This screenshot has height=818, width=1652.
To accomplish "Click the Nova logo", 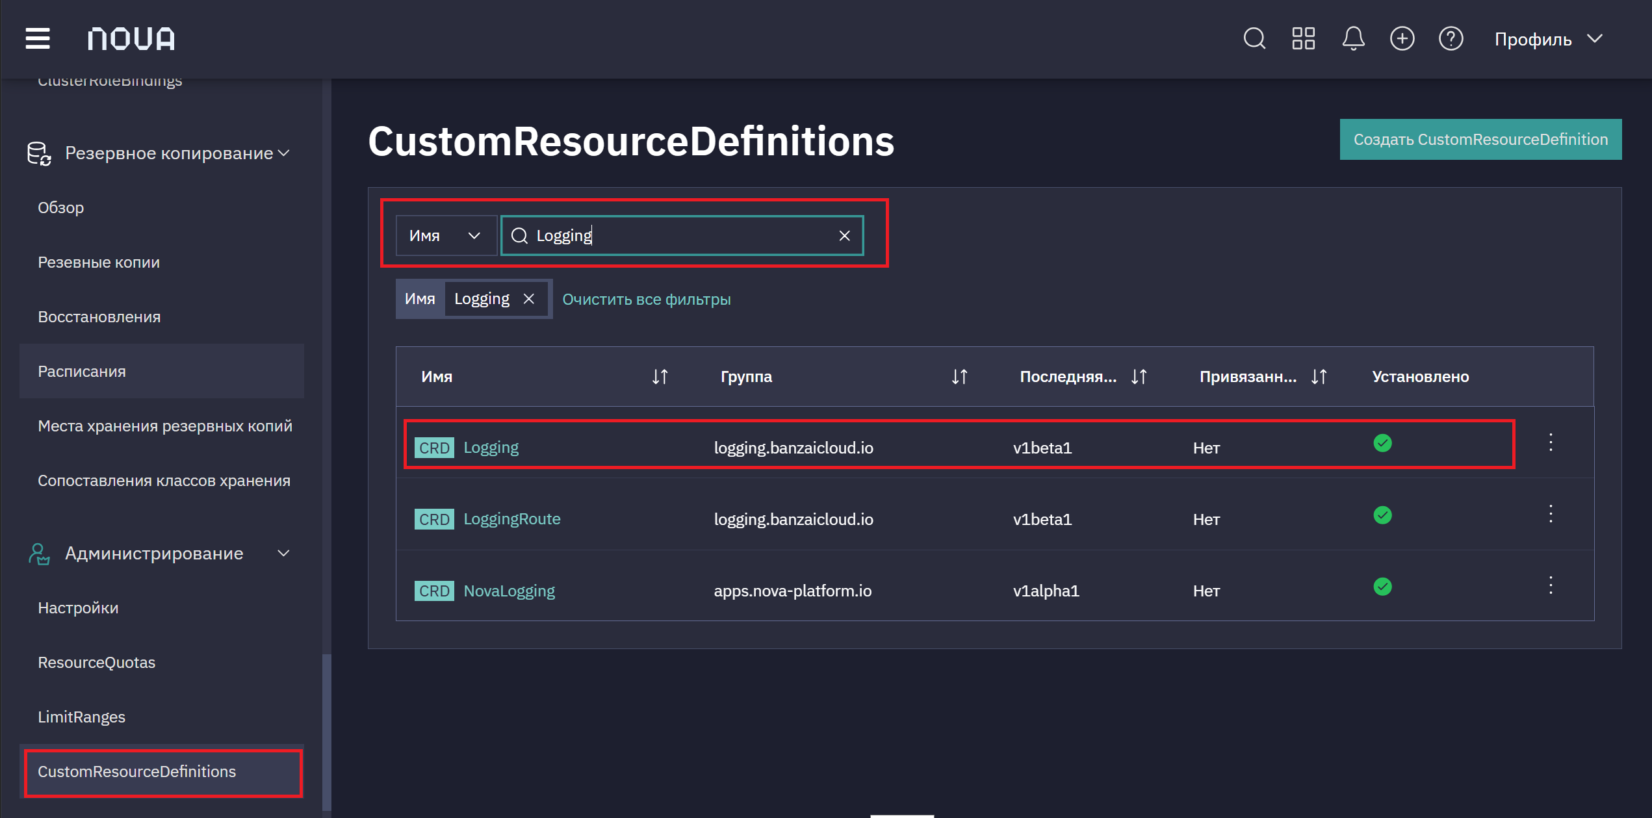I will [131, 39].
